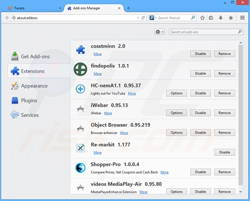Viewport: 250px width, 201px height.
Task: Remove the Object Browser extension
Action: 225,133
